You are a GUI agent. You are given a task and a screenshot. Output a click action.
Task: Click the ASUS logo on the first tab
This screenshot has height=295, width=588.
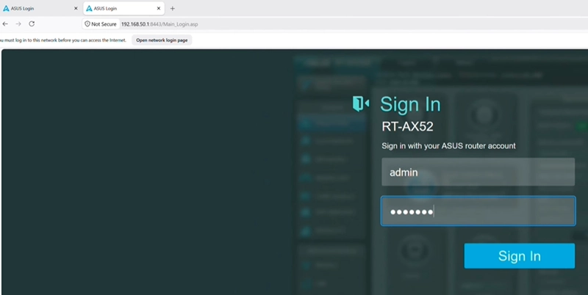[6, 8]
